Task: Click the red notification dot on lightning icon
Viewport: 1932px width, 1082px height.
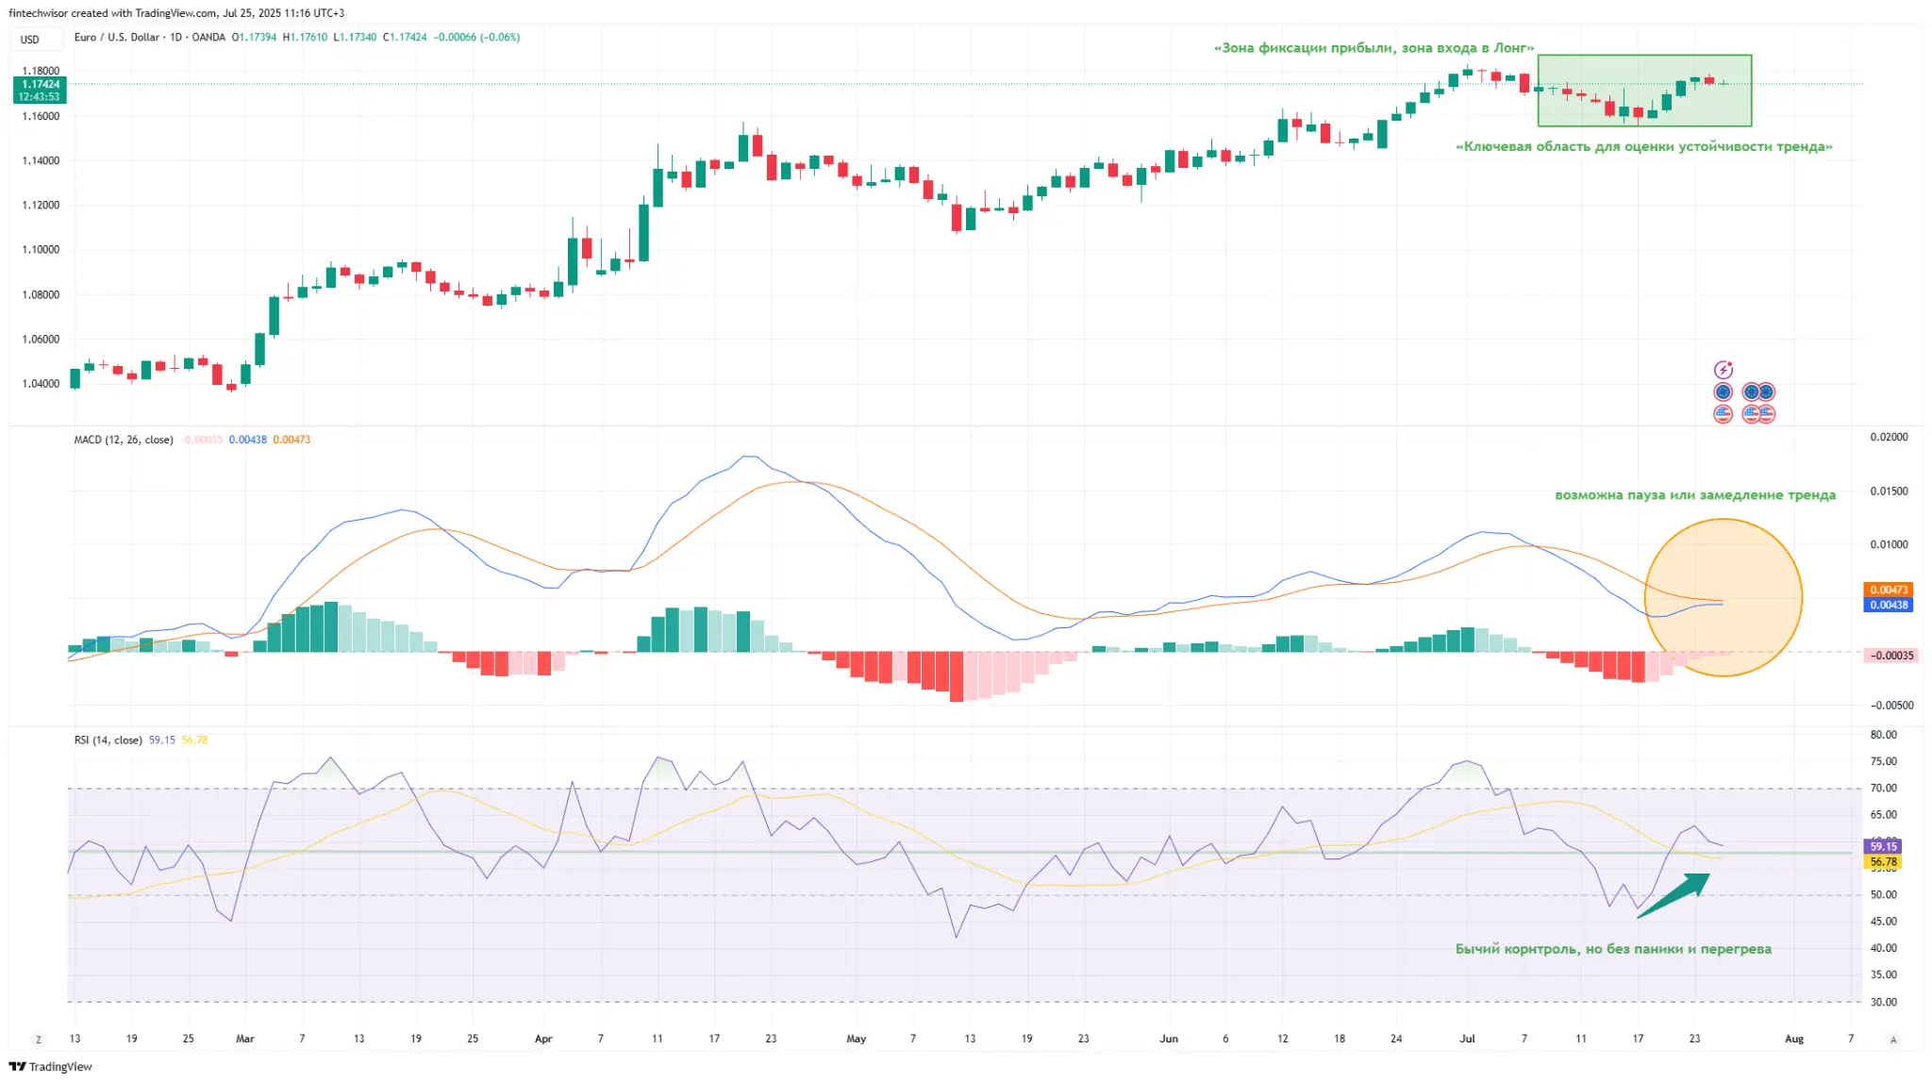Action: coord(1730,364)
